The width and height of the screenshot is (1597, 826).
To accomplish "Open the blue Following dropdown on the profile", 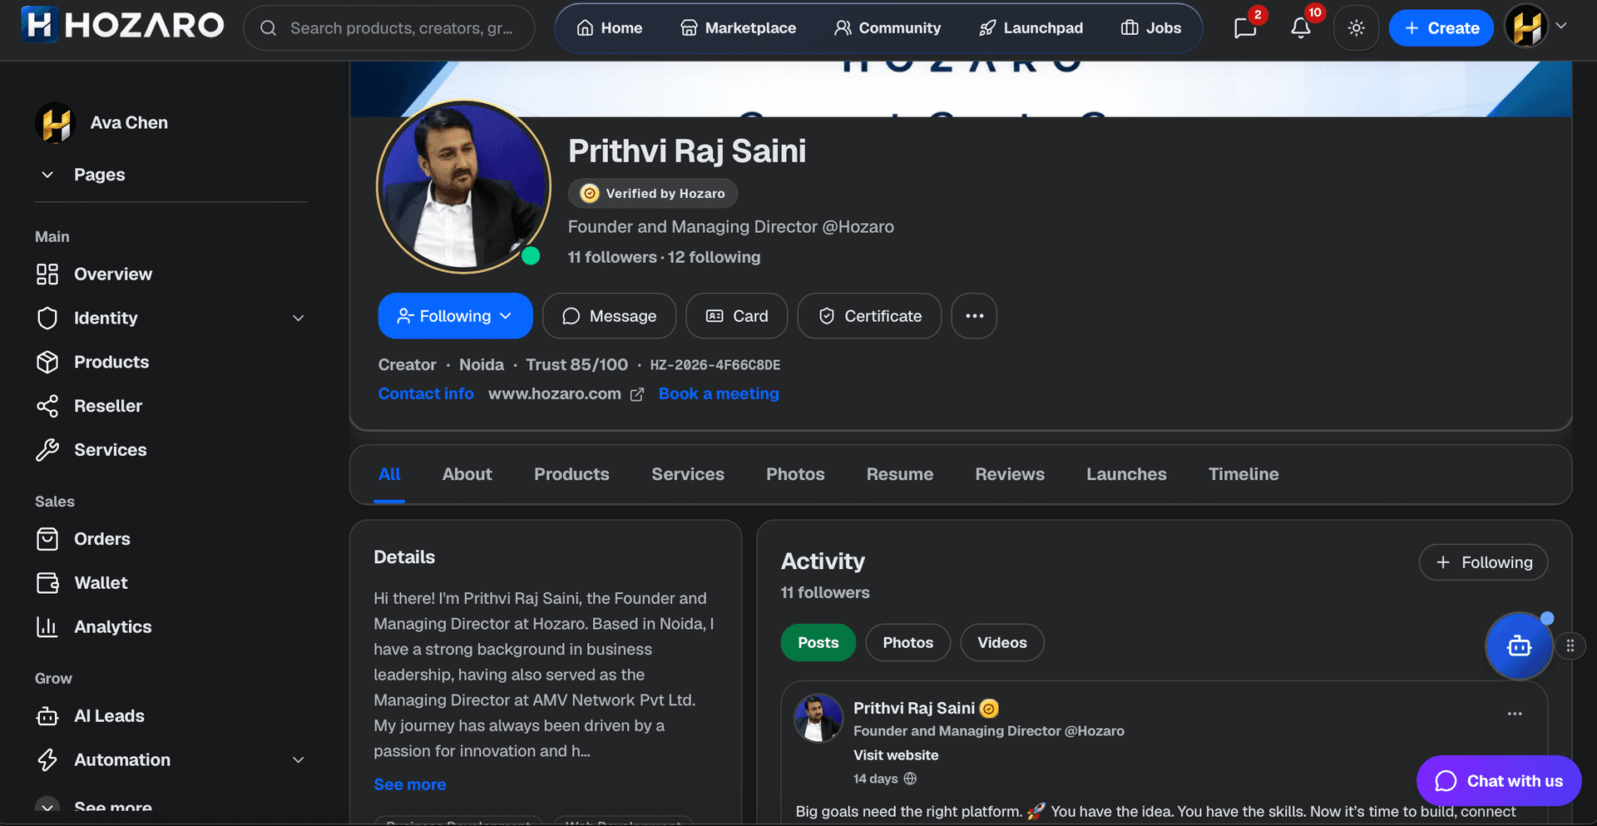I will [x=455, y=316].
